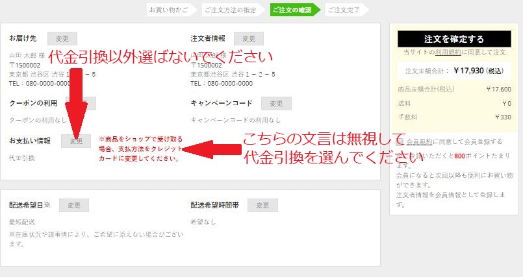Click 変更 button beside キャンペーンコード
This screenshot has width=523, height=277.
[x=277, y=104]
